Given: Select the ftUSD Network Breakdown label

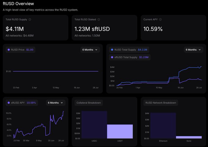Looking at the screenshot, I should 161,103.
